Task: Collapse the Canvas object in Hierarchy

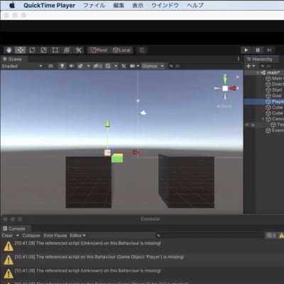Action: (x=263, y=119)
